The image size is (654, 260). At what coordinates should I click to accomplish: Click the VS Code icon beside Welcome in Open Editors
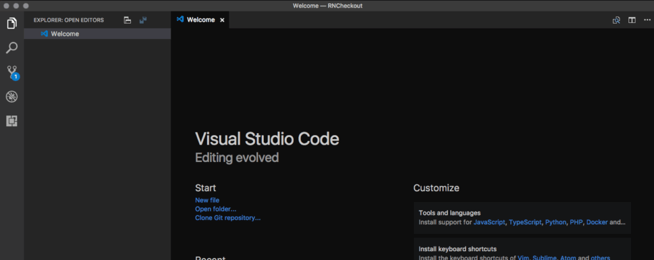click(44, 34)
